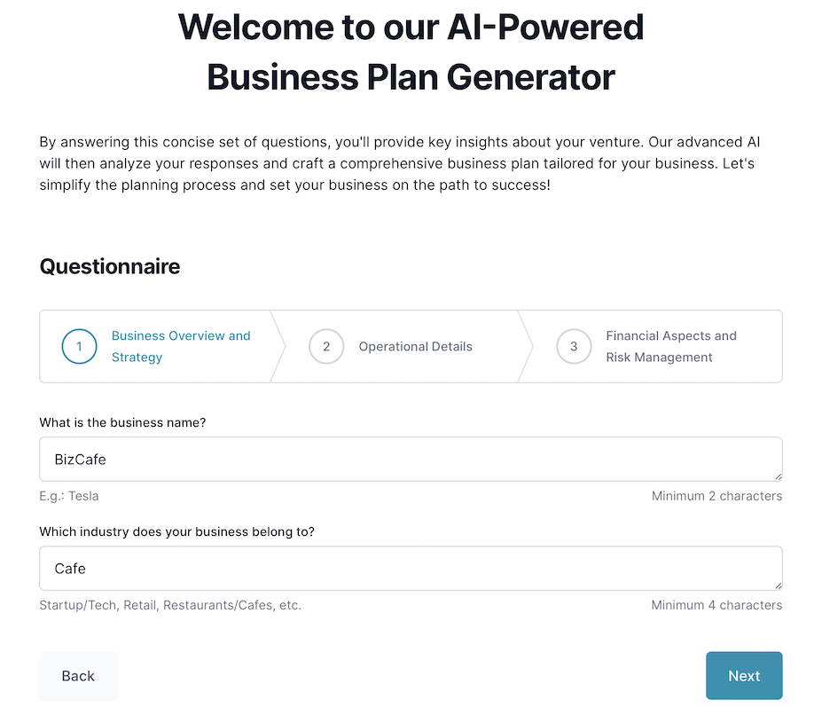
Task: Click the Questionnaire section heading
Action: click(110, 266)
